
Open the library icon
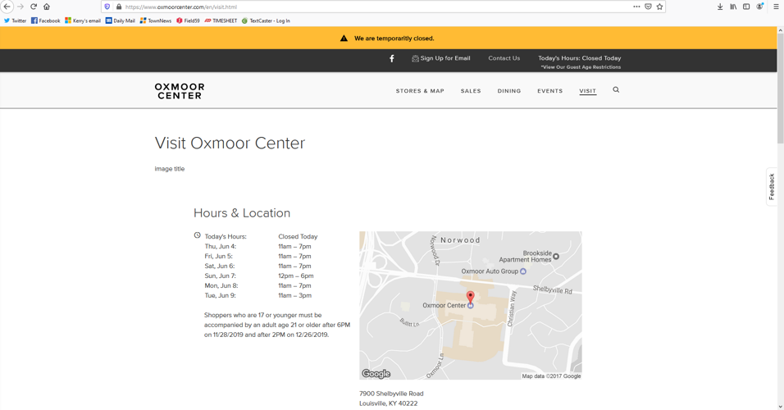(733, 7)
